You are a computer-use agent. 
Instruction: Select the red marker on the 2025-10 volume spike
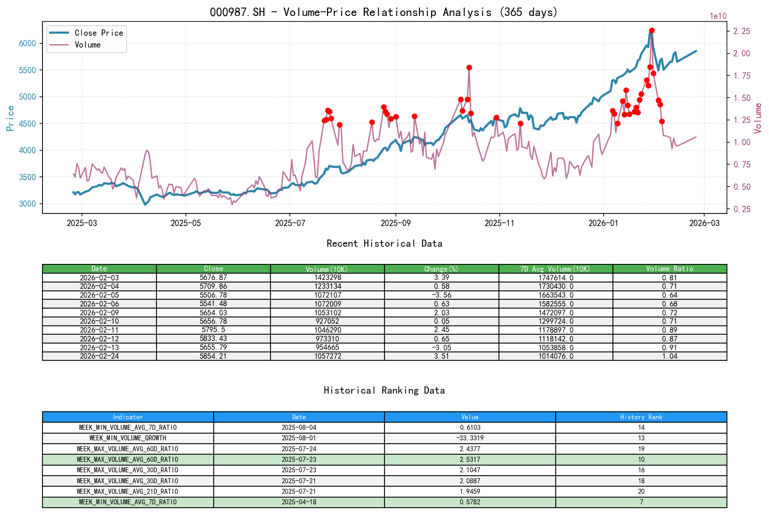tap(468, 67)
